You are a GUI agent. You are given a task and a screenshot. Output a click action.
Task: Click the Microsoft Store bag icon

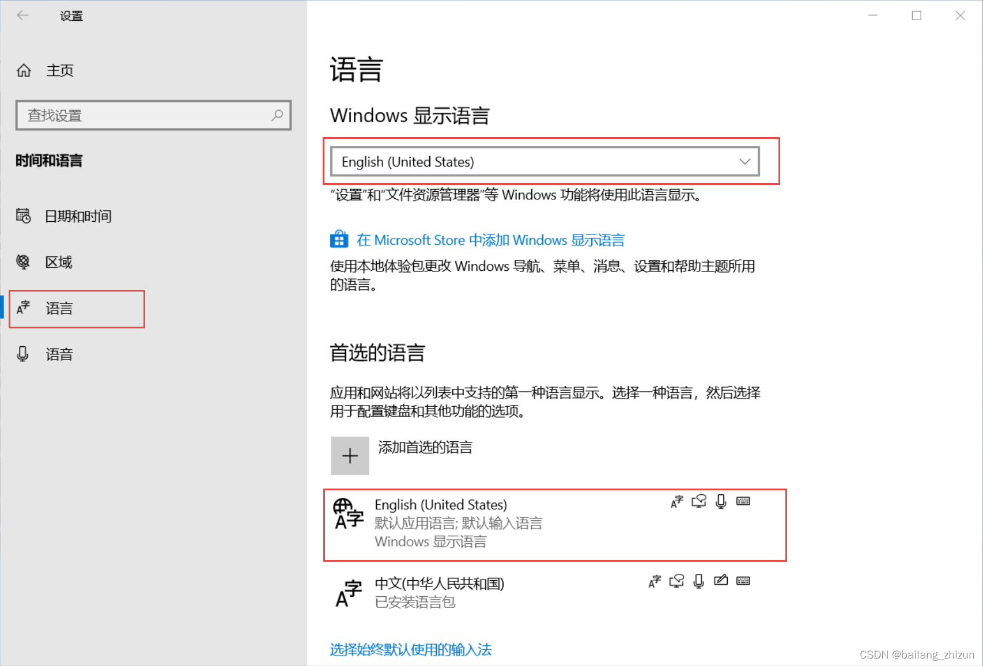[x=339, y=239]
